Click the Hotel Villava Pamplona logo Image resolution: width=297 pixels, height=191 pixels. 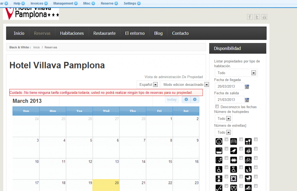(x=31, y=14)
